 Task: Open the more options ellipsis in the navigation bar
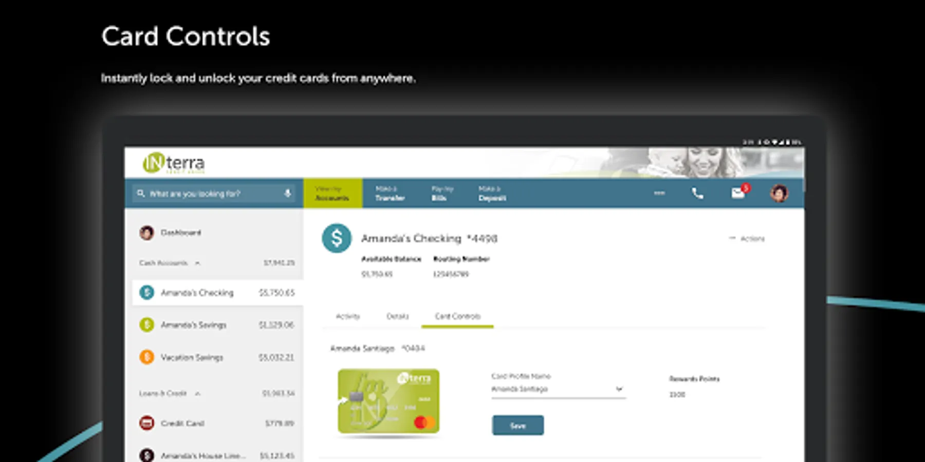coord(659,193)
